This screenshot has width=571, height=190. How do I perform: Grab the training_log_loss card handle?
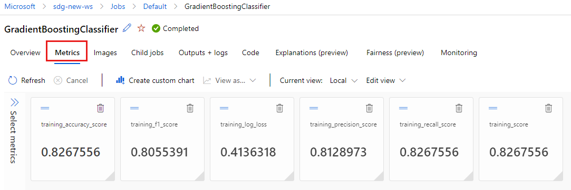[224, 108]
